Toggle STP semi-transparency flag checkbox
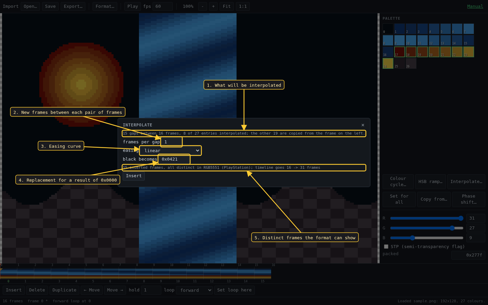Viewport: 488px width, 305px height. pos(386,246)
